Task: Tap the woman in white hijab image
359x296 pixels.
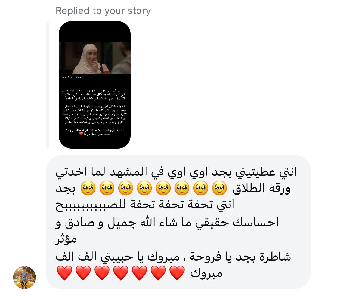Action: tap(95, 58)
